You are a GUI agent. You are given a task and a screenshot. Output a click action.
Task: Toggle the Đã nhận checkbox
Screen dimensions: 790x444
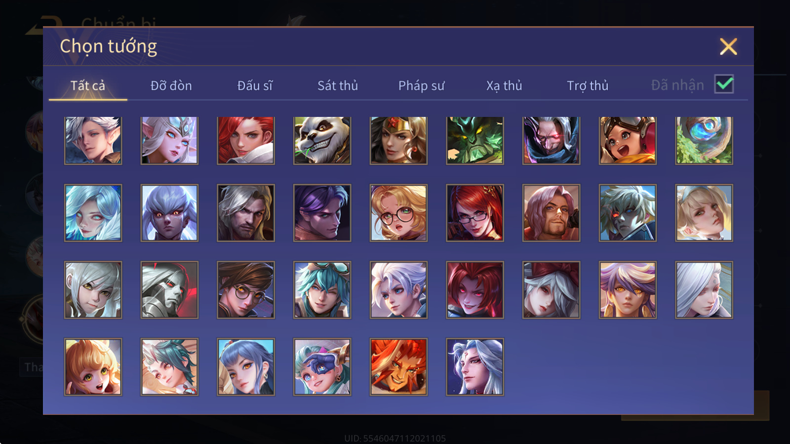[x=724, y=84]
